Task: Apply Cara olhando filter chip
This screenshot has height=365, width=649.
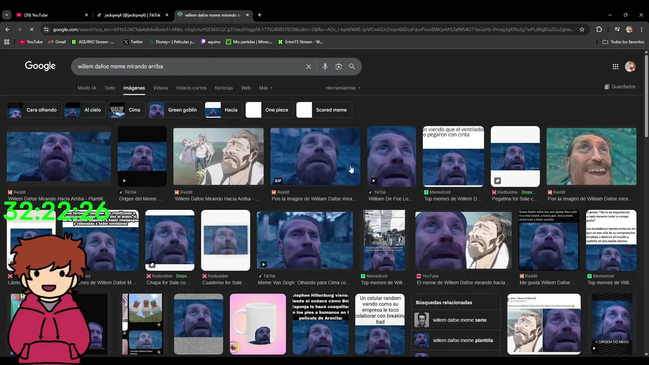Action: tap(34, 110)
